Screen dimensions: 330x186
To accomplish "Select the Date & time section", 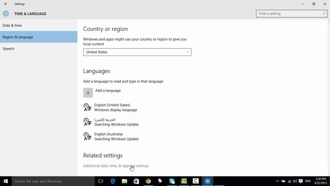I will pyautogui.click(x=39, y=25).
